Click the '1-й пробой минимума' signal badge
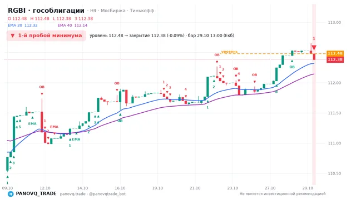356x200 pixels. (x=46, y=36)
